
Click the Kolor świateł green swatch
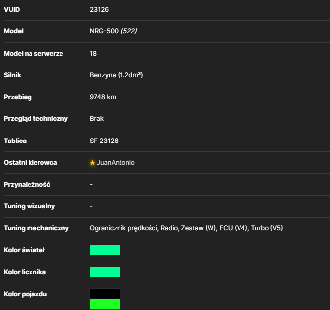click(105, 250)
